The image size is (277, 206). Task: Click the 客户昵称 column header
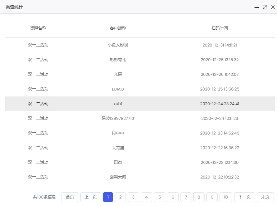pos(118,28)
